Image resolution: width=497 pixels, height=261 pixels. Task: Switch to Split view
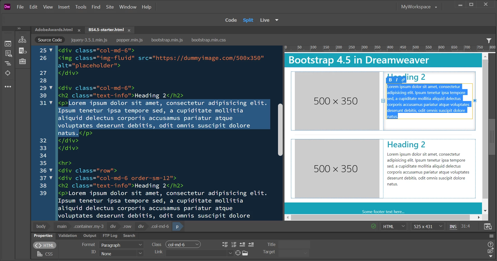point(248,20)
